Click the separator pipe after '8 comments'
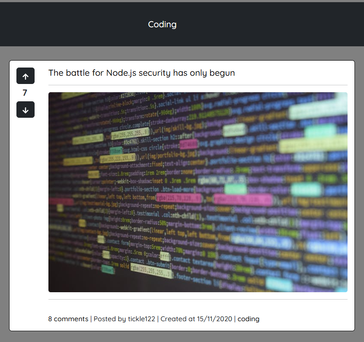Viewport: 364px width, 342px height. 91,319
